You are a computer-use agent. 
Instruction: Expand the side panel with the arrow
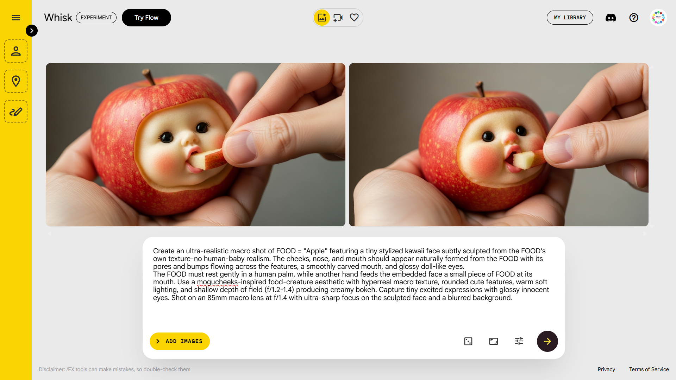[x=32, y=31]
